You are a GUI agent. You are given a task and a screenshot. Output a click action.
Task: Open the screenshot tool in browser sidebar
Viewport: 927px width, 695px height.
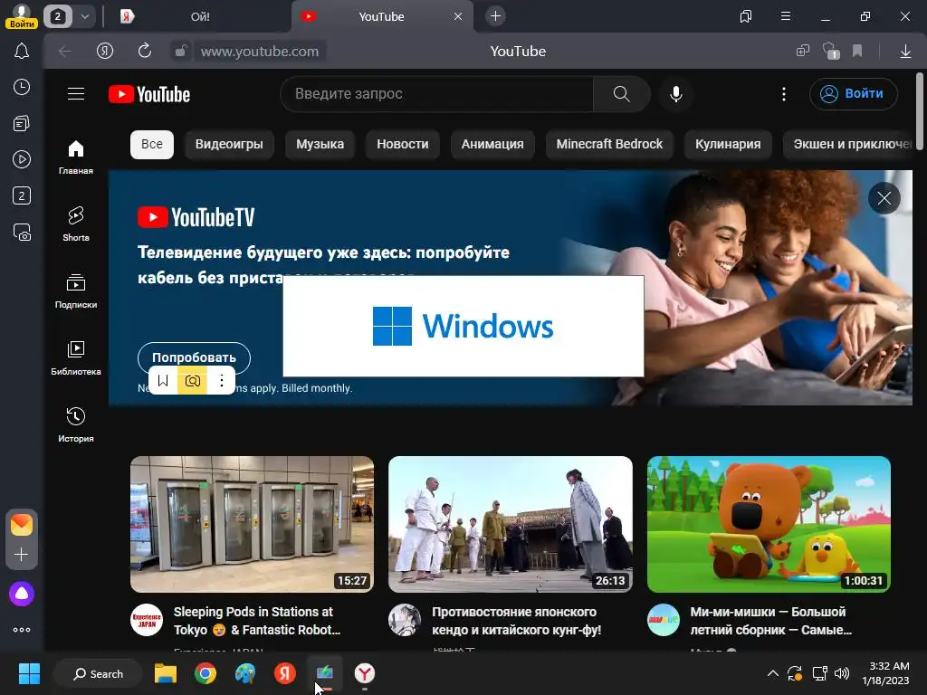22,233
